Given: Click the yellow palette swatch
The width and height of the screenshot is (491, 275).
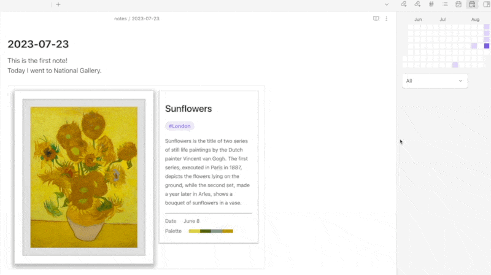Looking at the screenshot, I should point(195,231).
